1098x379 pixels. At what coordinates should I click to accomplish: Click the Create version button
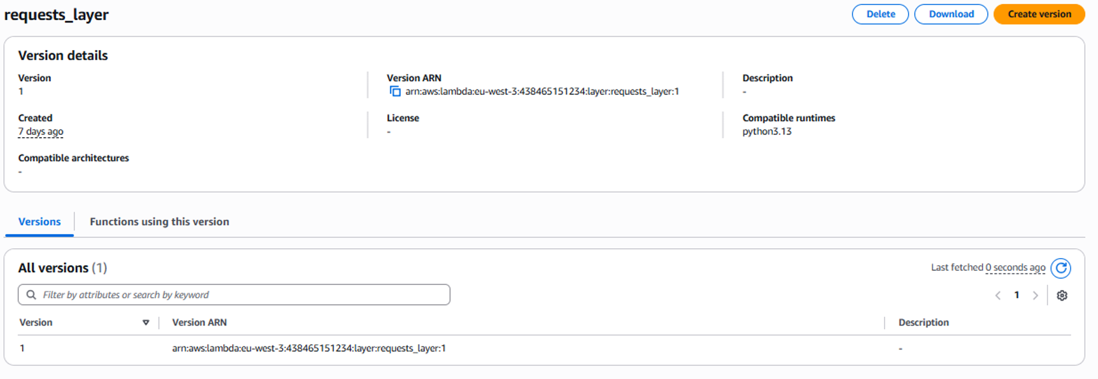coord(1039,14)
